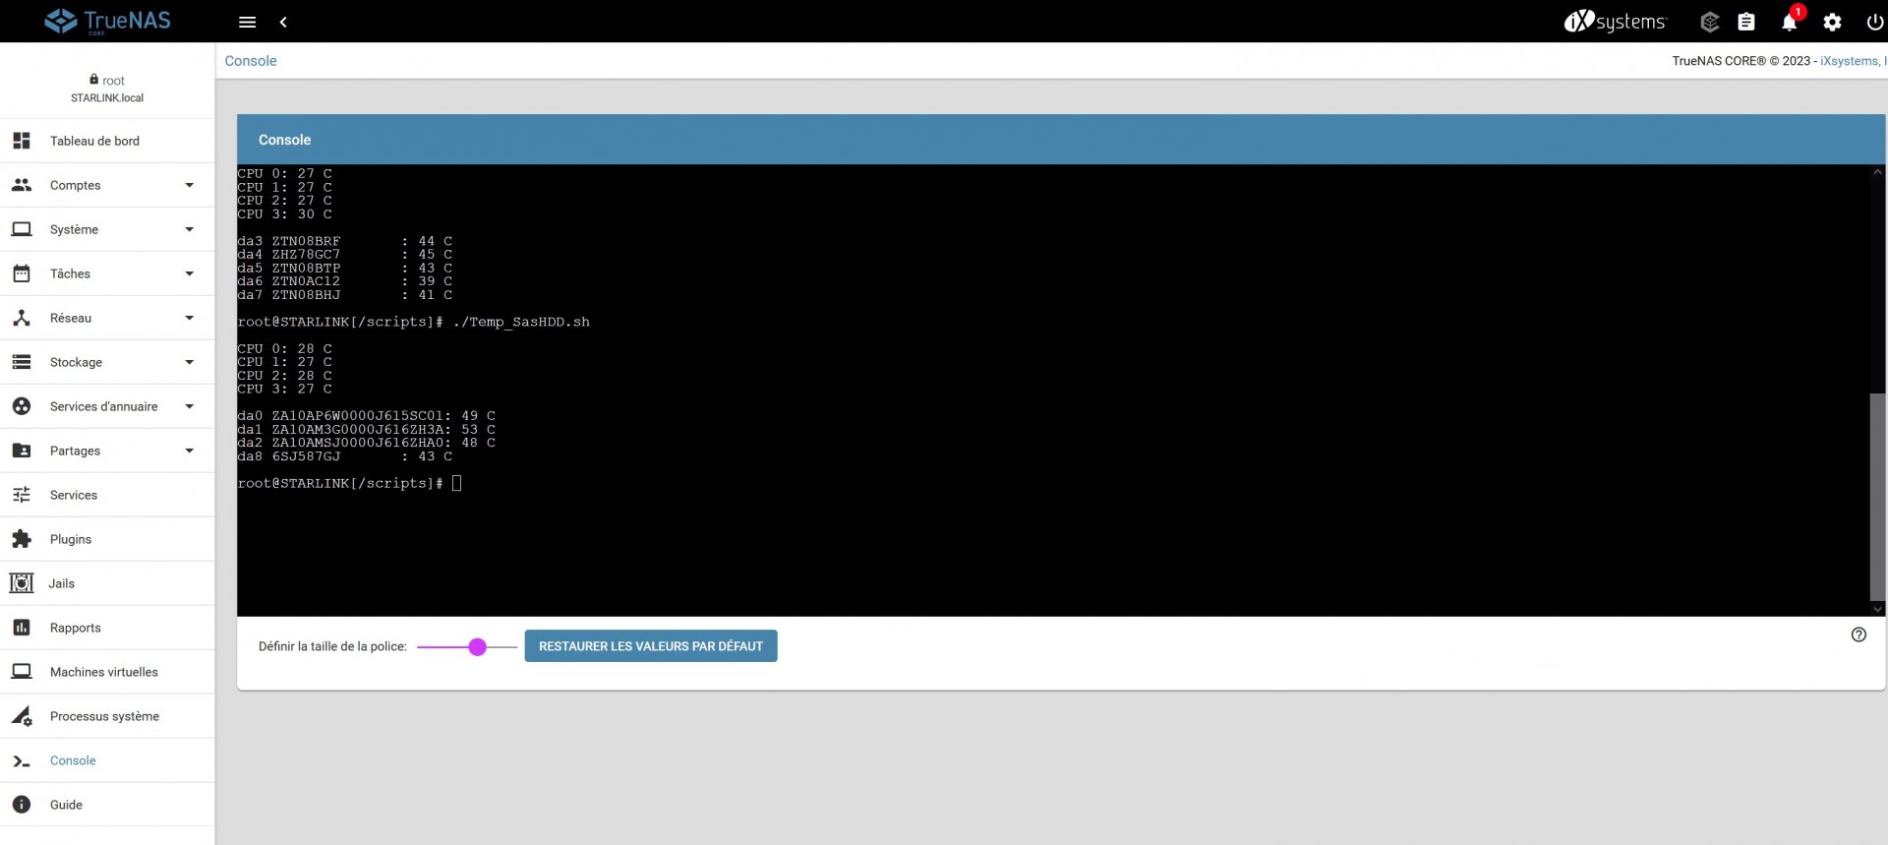Image resolution: width=1888 pixels, height=845 pixels.
Task: Open TrueCommand status icon
Action: (x=1710, y=22)
